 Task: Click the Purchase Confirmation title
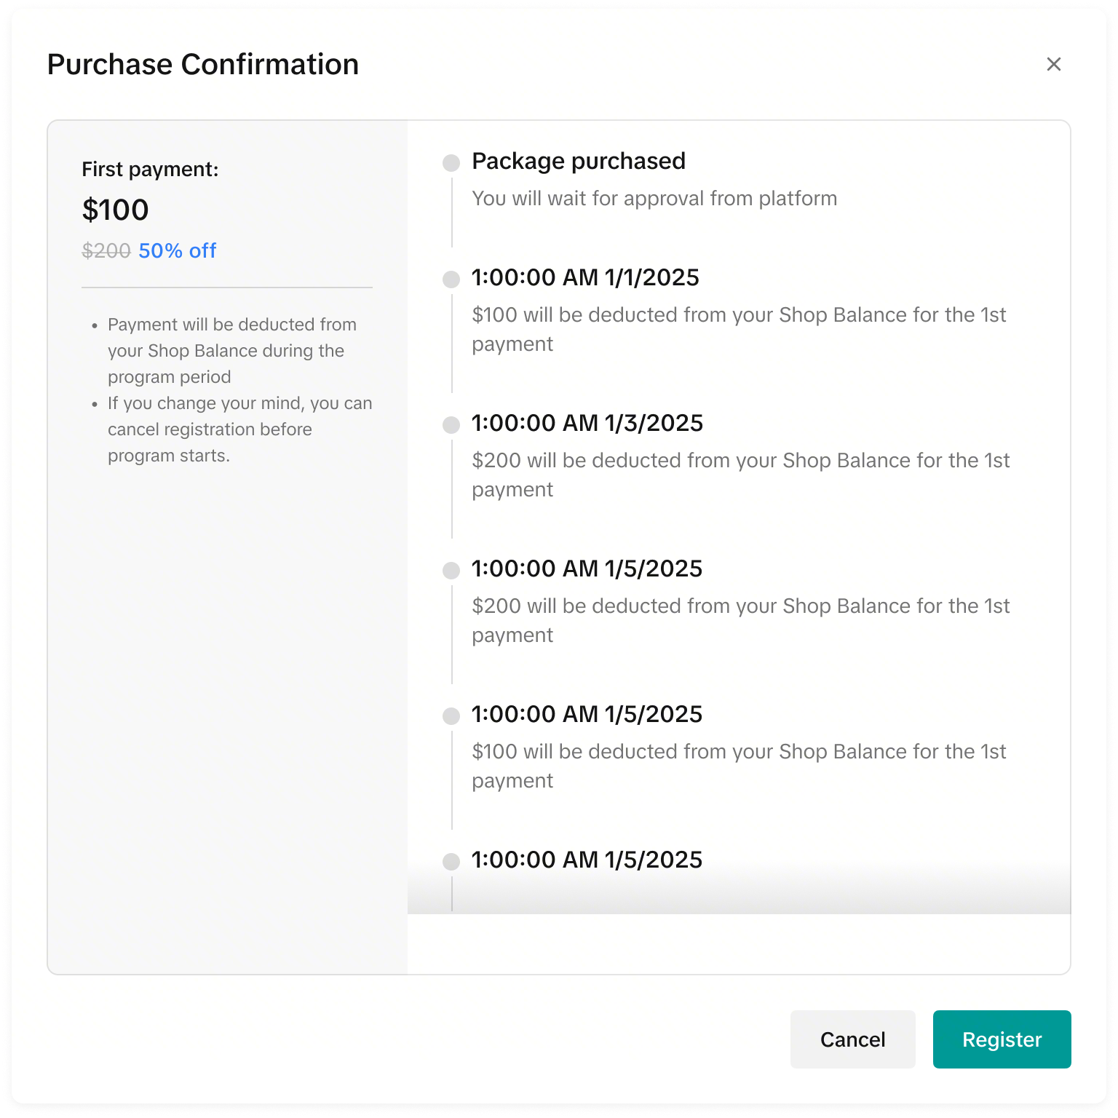pyautogui.click(x=203, y=64)
